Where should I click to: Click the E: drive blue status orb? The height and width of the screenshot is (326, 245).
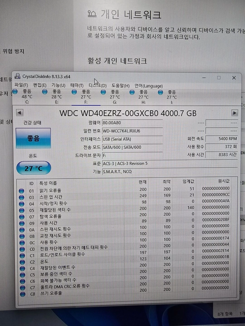pyautogui.click(x=44, y=92)
